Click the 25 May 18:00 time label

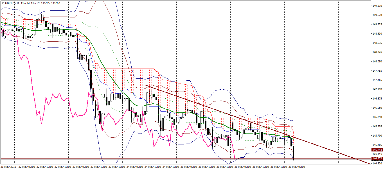click(x=224, y=167)
